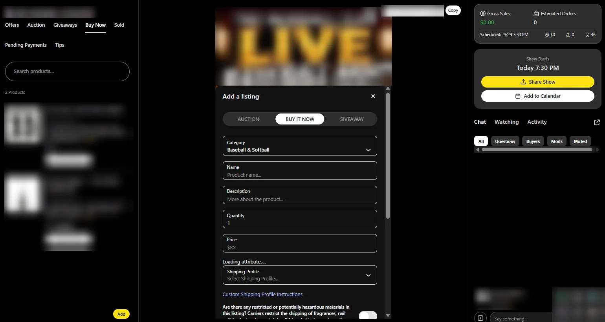Open the Tips tab
This screenshot has height=322, width=605.
[x=60, y=45]
